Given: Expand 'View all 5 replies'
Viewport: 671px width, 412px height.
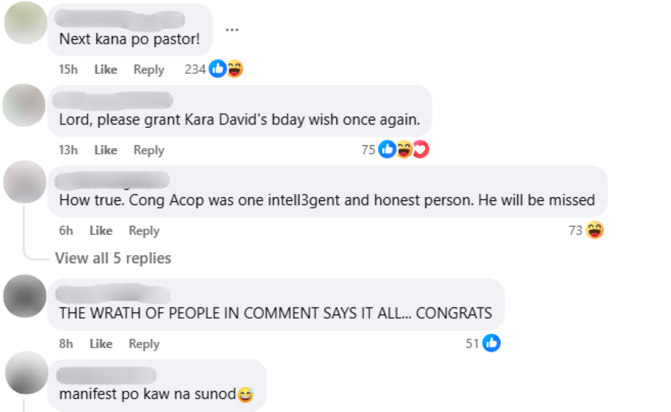Looking at the screenshot, I should pyautogui.click(x=113, y=258).
